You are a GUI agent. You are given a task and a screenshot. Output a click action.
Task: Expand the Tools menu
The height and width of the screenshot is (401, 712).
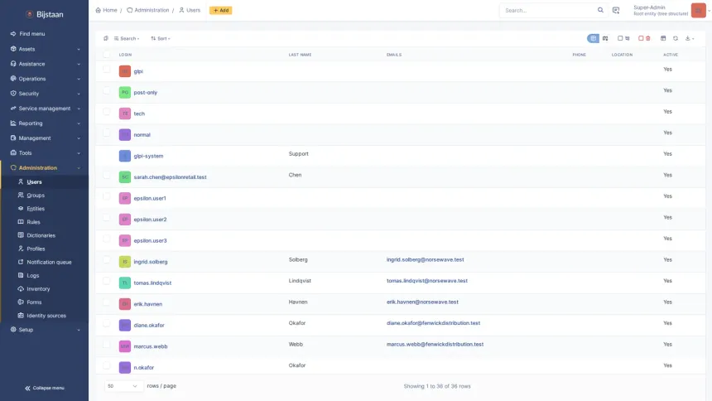(x=45, y=153)
